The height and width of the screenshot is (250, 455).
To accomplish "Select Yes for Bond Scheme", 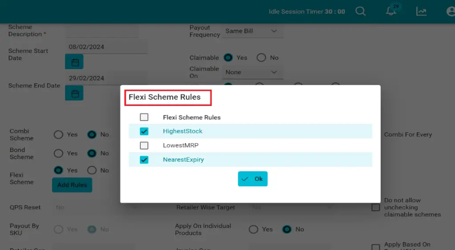I will [x=58, y=153].
